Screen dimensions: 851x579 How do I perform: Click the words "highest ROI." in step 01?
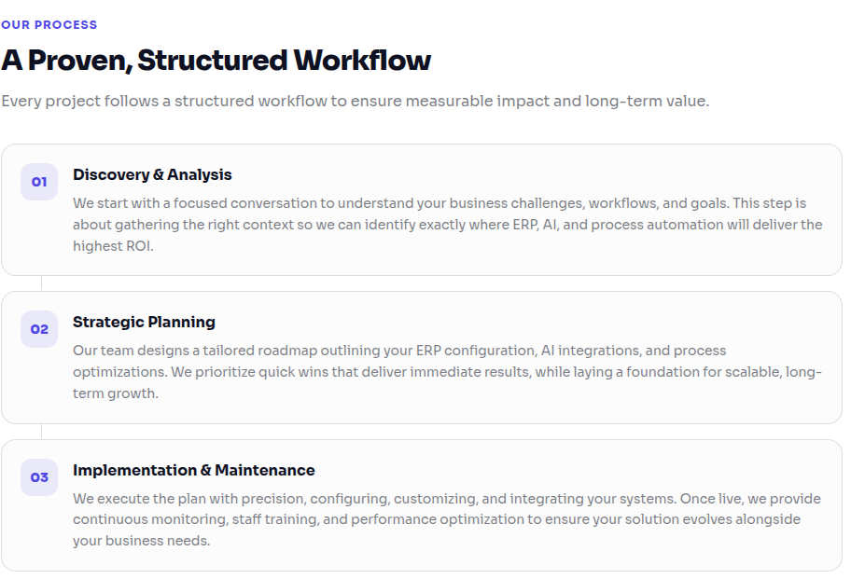(x=114, y=246)
